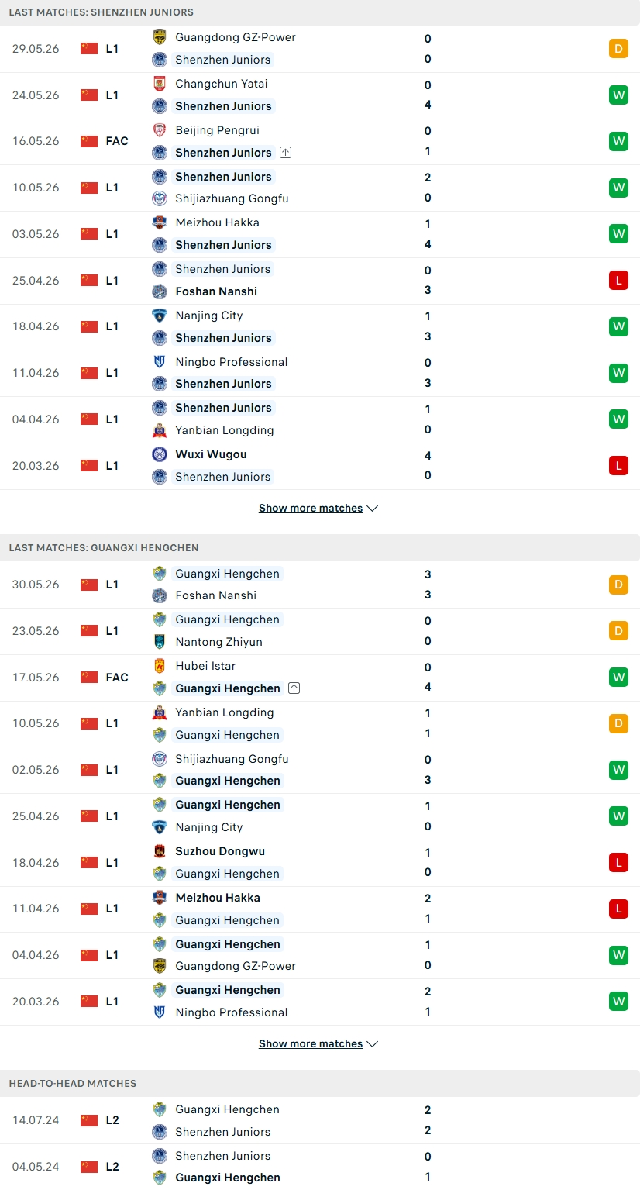
Task: Click the advancing arrow icon beside Guangxi Hengchen
Action: coord(294,688)
